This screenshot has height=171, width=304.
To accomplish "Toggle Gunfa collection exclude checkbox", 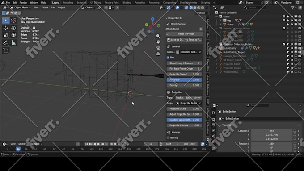I will [x=284, y=17].
